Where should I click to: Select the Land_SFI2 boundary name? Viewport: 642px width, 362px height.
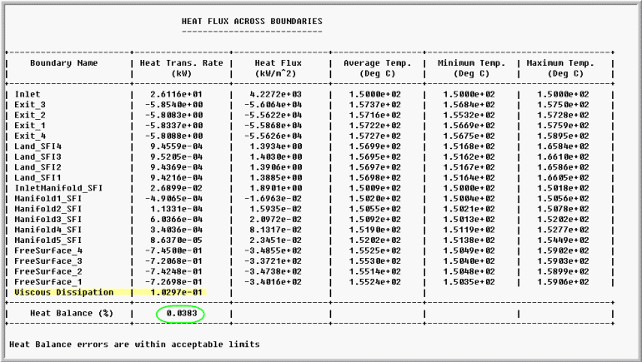point(38,167)
